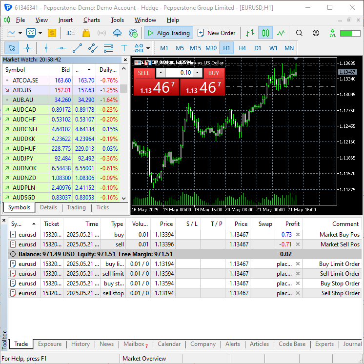The width and height of the screenshot is (364, 364).
Task: Switch timeframe to D1
Action: click(258, 48)
